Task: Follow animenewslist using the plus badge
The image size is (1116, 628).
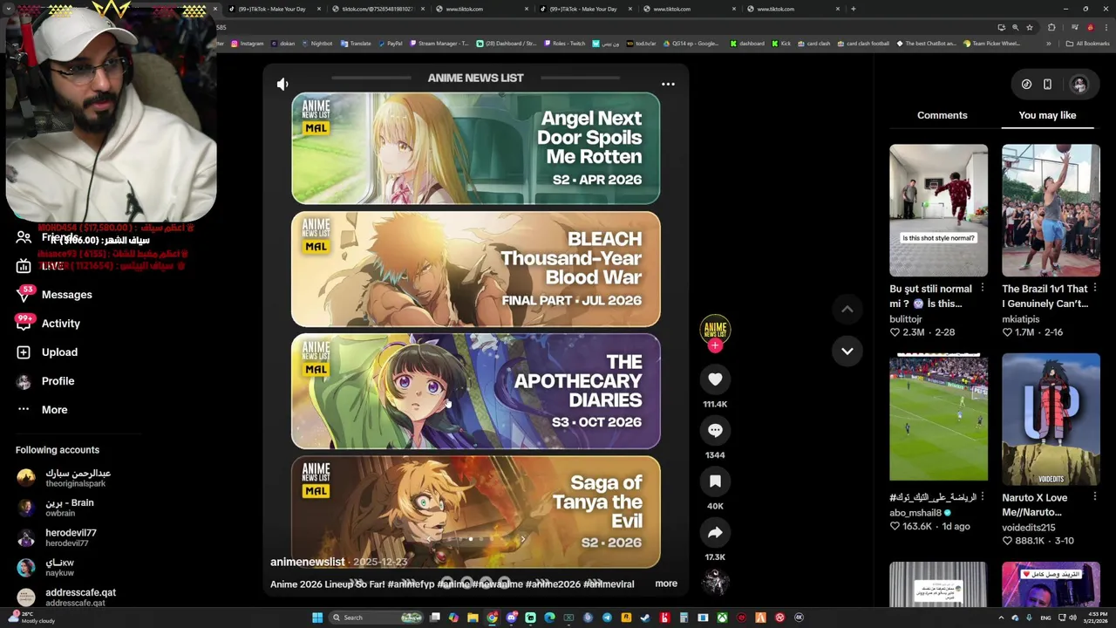Action: pyautogui.click(x=715, y=346)
